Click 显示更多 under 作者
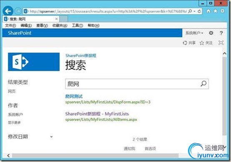Screen dimensions: 231x162 click(14, 122)
